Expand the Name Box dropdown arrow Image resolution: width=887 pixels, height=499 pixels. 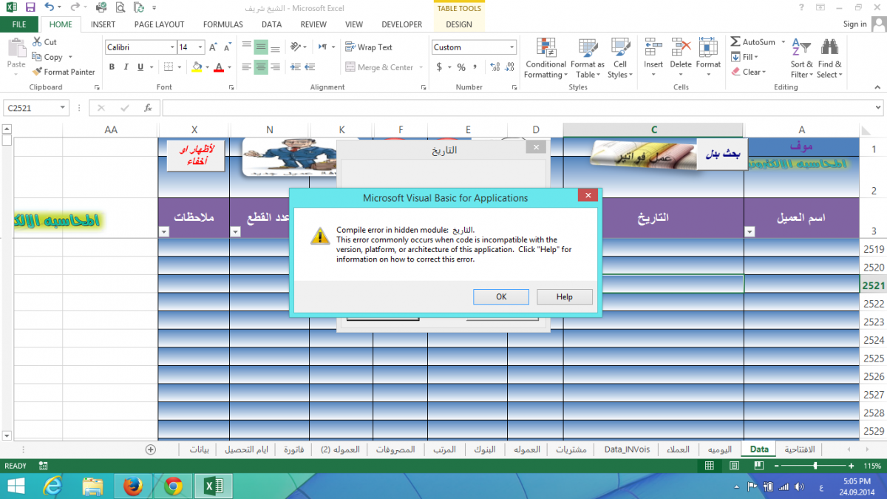tap(62, 108)
